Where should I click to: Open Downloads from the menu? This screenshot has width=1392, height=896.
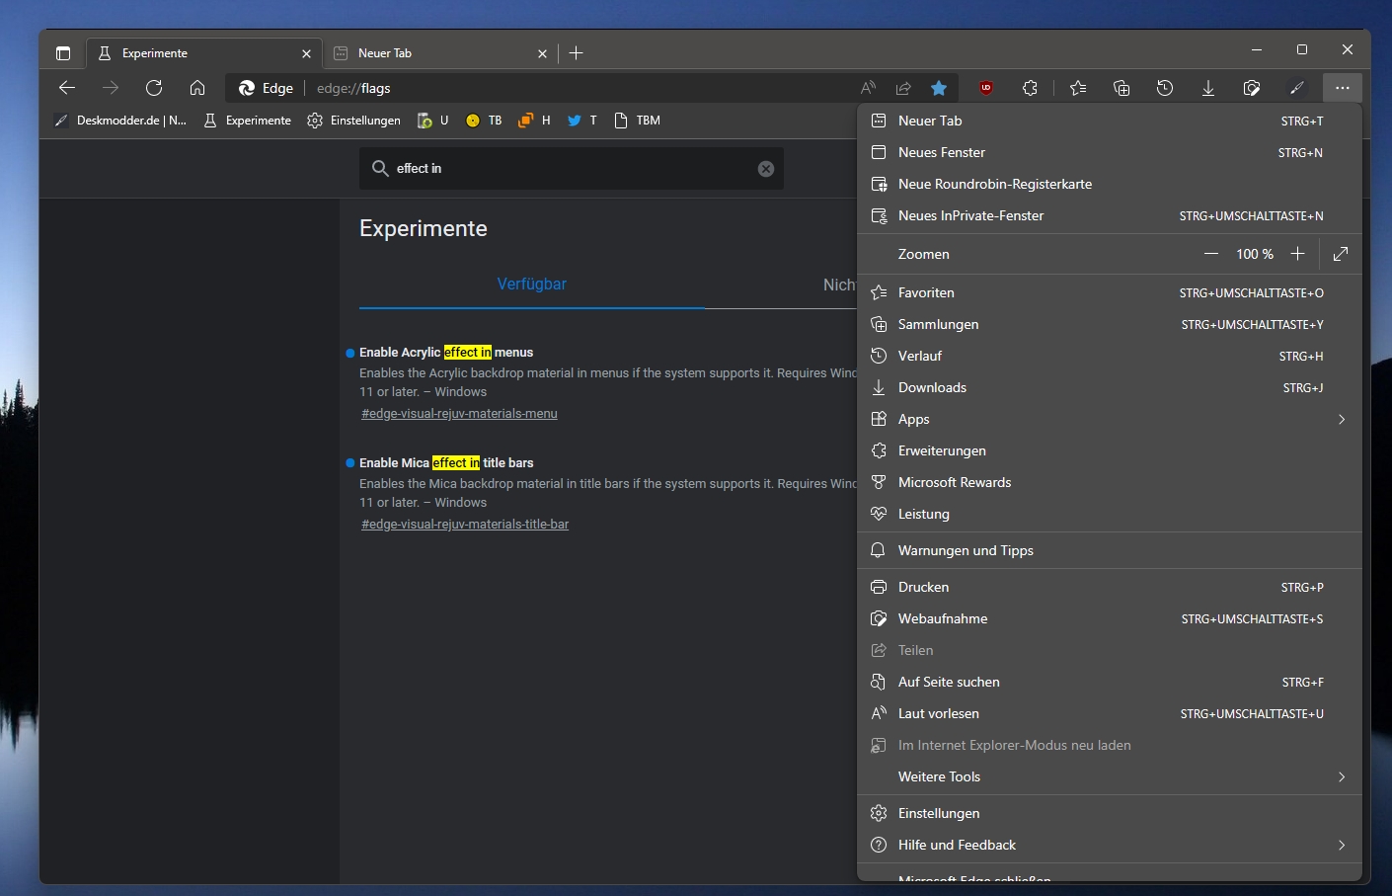point(1110,387)
